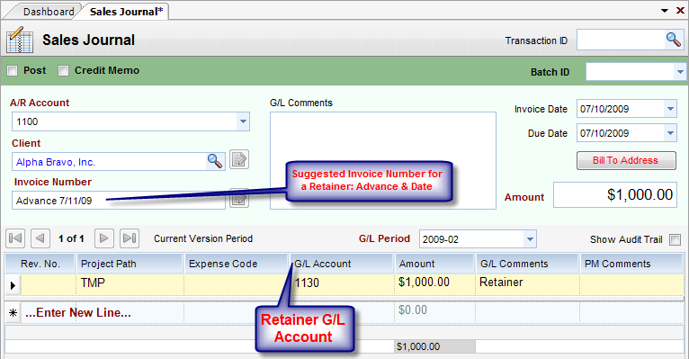Image resolution: width=689 pixels, height=359 pixels.
Task: Go to last record navigation button
Action: (x=130, y=238)
